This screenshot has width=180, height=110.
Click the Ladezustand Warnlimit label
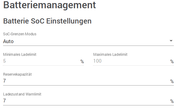tap(22, 94)
